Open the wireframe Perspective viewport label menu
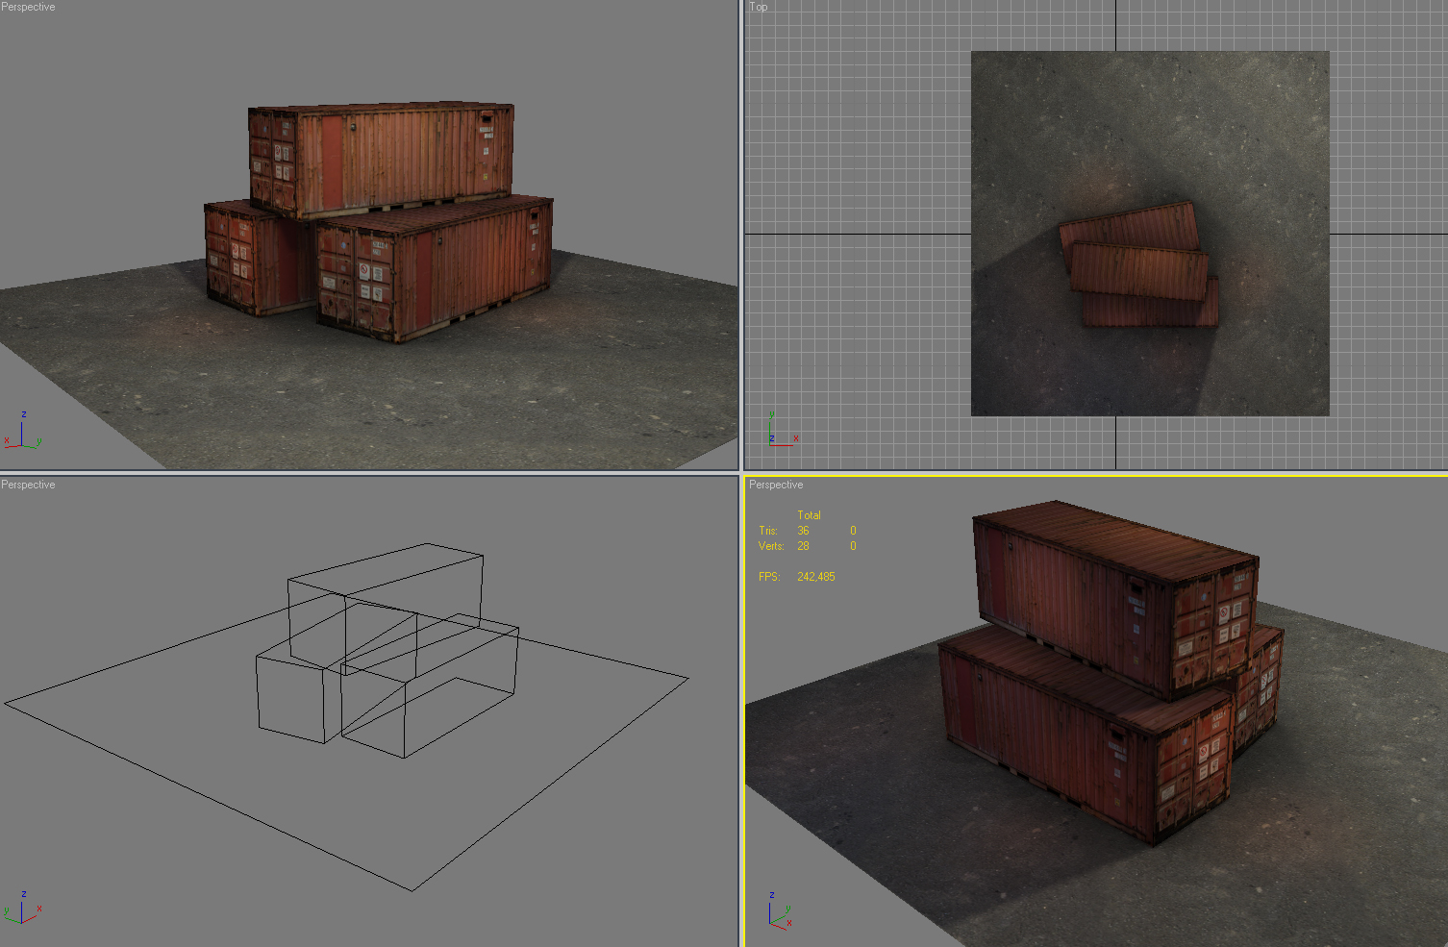The image size is (1448, 947). 27,485
